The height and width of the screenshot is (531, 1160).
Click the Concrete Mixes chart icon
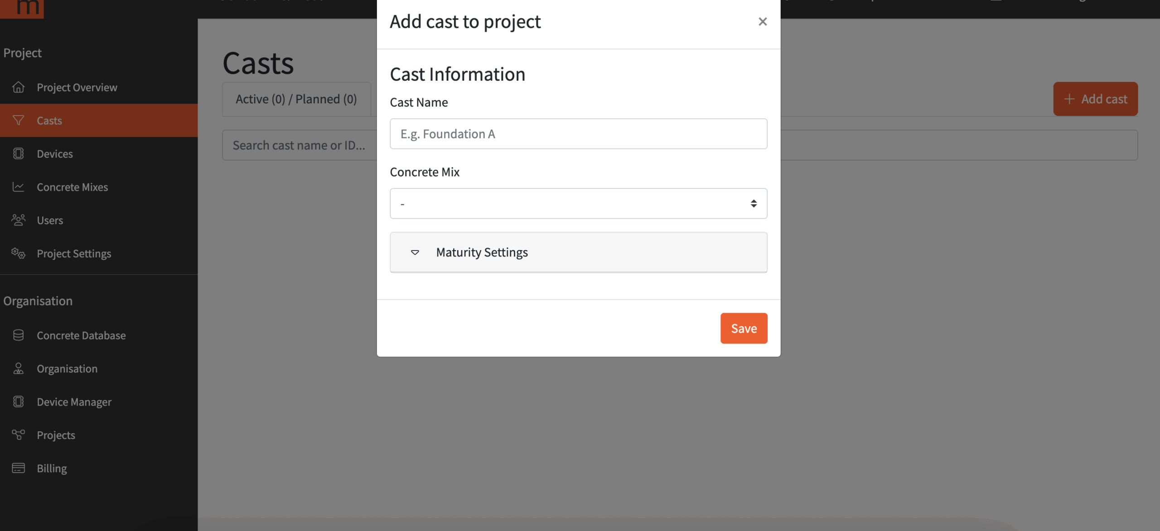click(x=18, y=187)
